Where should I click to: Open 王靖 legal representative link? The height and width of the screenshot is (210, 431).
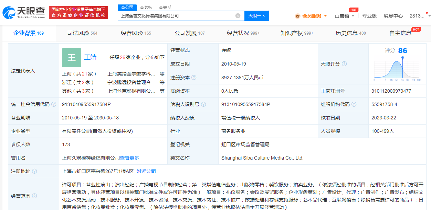pyautogui.click(x=90, y=57)
